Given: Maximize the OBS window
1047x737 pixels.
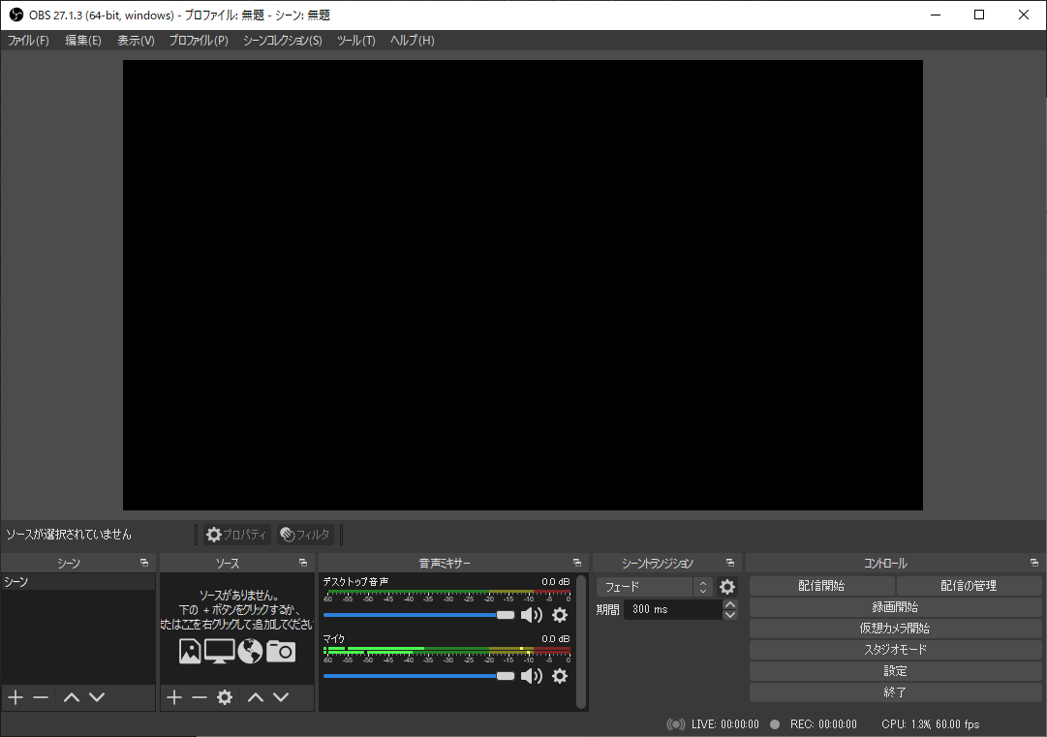Looking at the screenshot, I should pyautogui.click(x=979, y=15).
